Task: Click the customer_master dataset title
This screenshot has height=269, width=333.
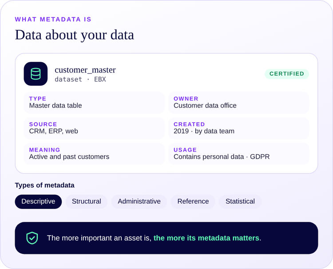Action: coord(85,70)
